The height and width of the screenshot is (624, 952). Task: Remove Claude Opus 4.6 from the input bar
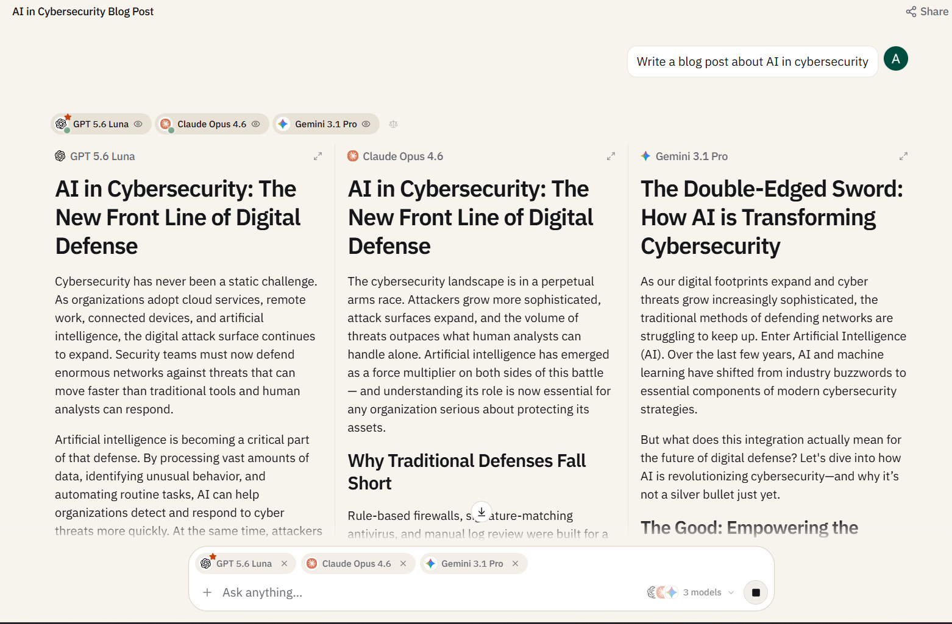(403, 564)
